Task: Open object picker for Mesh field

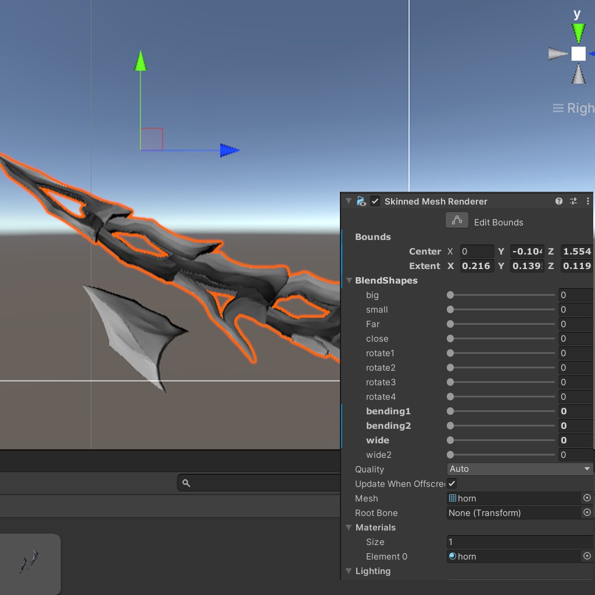Action: pyautogui.click(x=587, y=498)
